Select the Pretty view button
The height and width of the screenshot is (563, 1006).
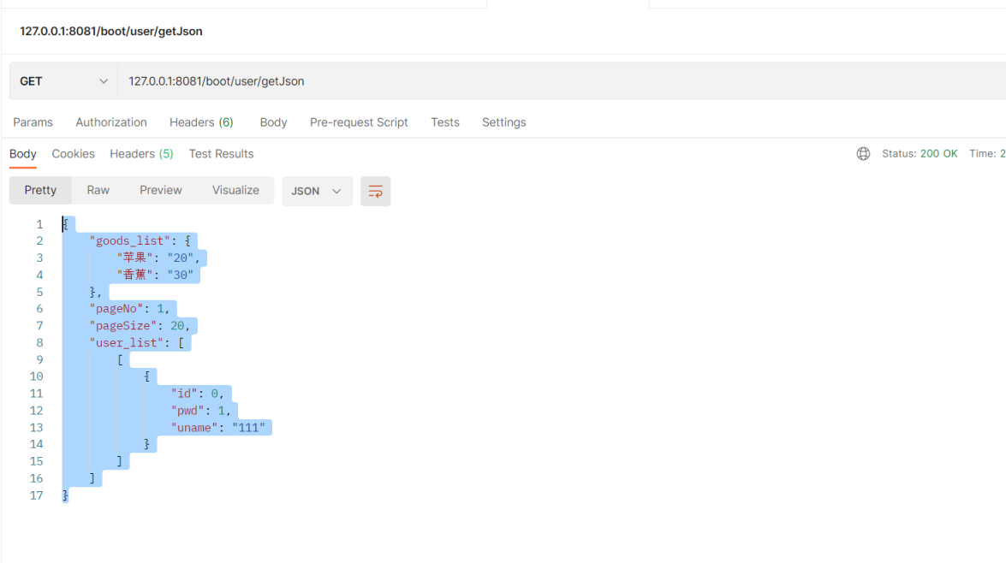click(x=40, y=190)
